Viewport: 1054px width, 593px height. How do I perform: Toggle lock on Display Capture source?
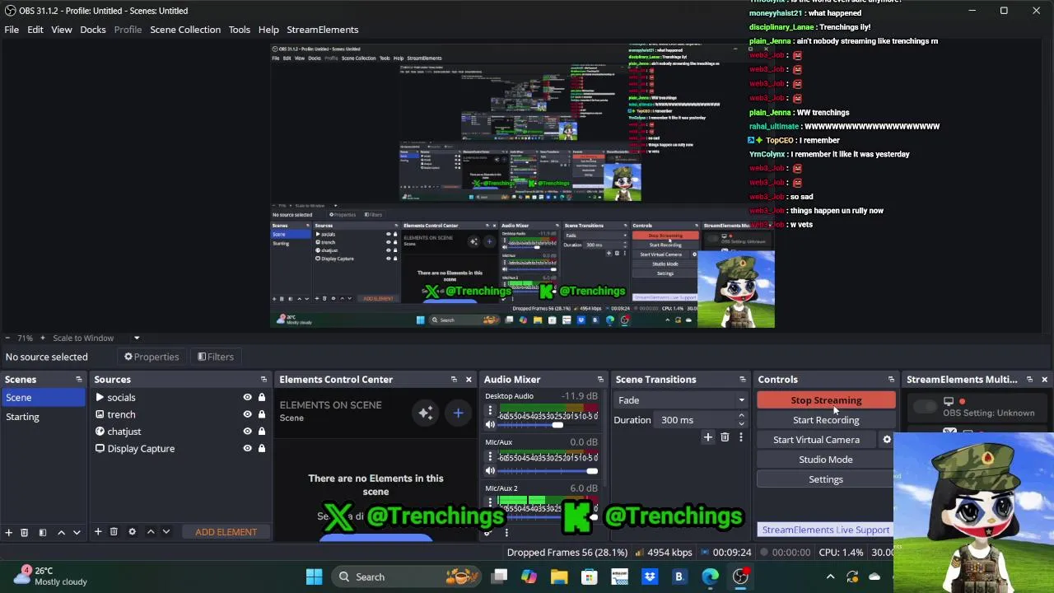[262, 449]
